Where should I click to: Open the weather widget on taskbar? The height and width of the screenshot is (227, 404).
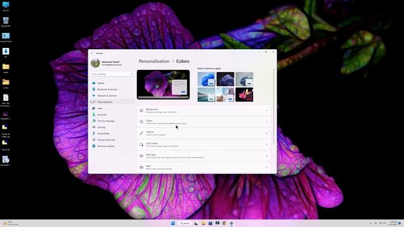click(10, 223)
